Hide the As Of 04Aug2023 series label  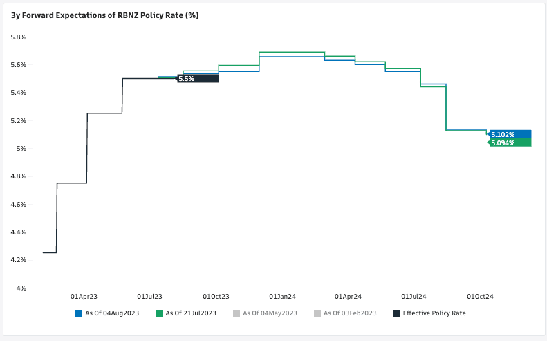click(112, 313)
